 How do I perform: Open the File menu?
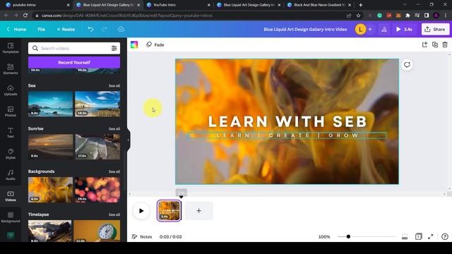(41, 29)
